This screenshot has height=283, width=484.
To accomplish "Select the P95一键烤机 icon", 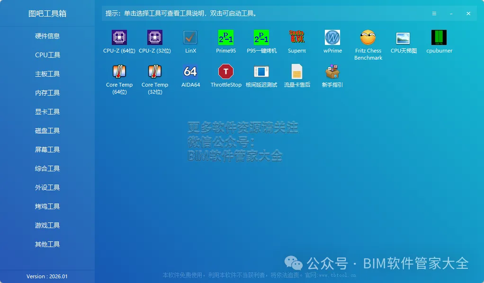I will (x=261, y=38).
